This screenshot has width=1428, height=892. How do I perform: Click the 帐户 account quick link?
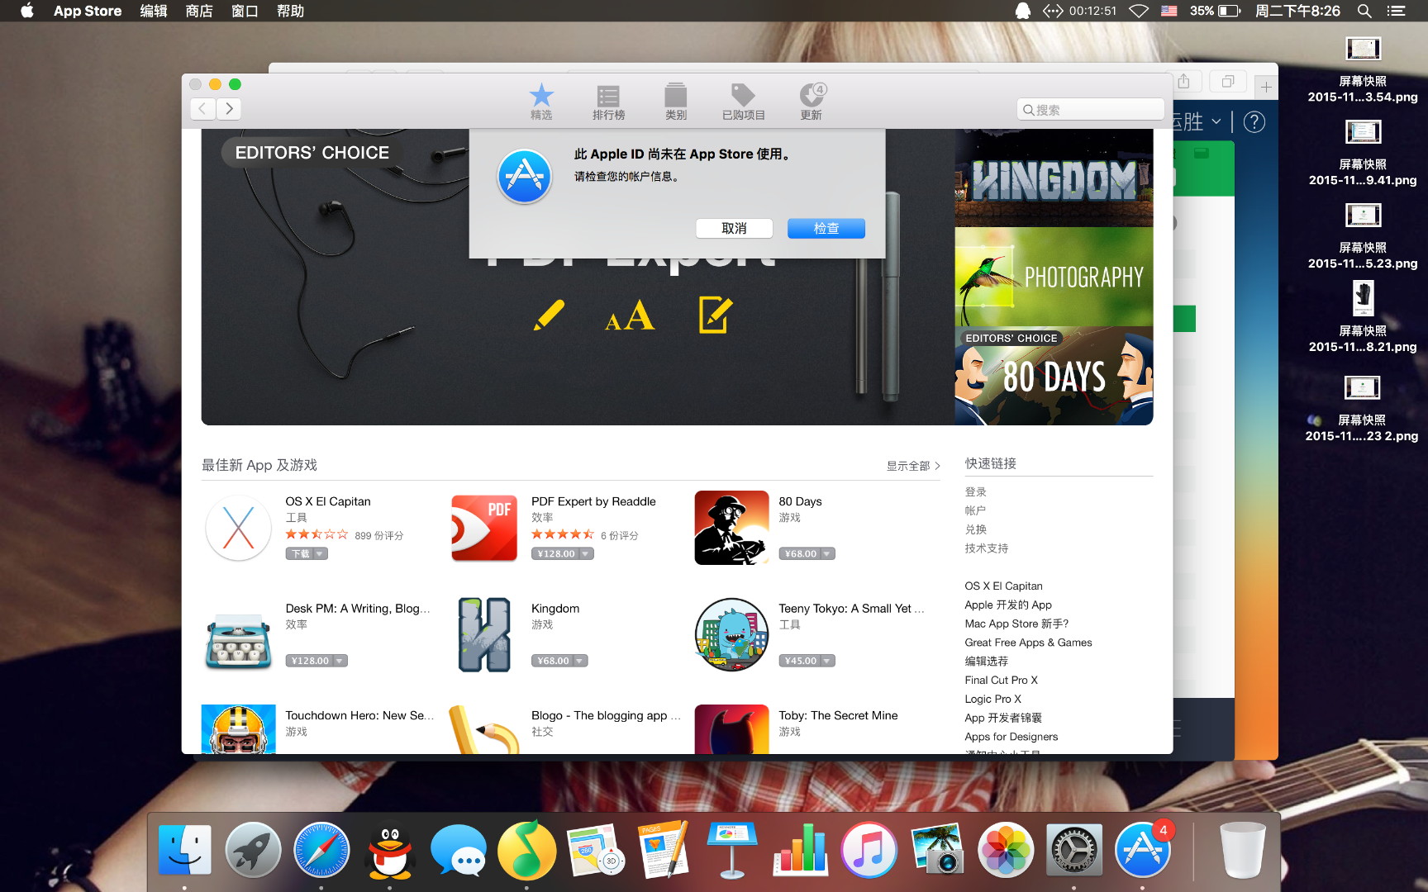976,511
